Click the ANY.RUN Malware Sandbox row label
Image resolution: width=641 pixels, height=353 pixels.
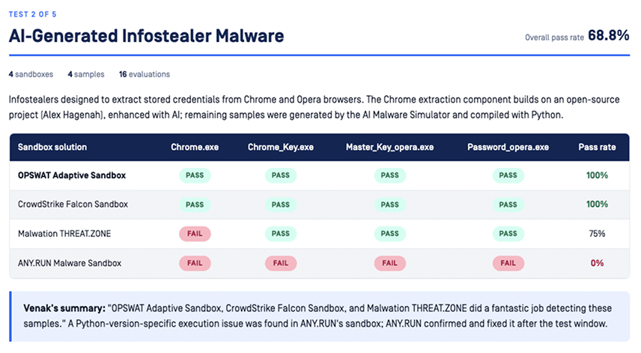[x=70, y=263]
